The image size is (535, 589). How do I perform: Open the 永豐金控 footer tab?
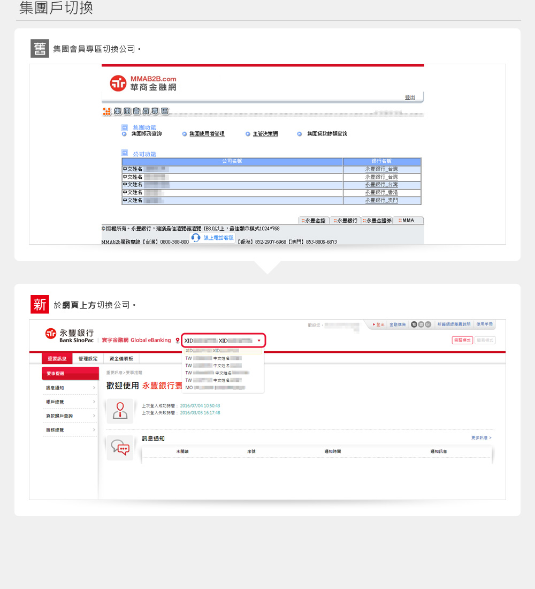click(x=314, y=221)
